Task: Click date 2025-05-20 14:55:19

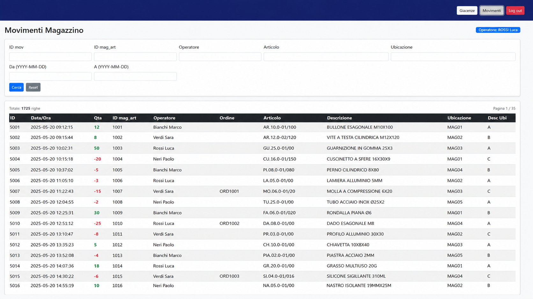Action: tap(52, 285)
